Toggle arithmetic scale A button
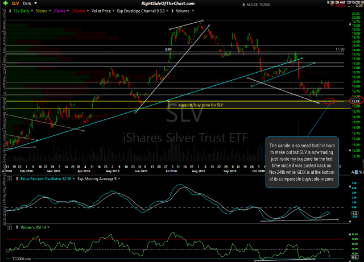 pos(353,172)
